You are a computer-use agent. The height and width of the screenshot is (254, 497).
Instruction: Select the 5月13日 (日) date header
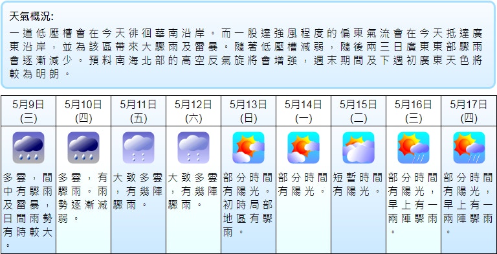pyautogui.click(x=248, y=111)
